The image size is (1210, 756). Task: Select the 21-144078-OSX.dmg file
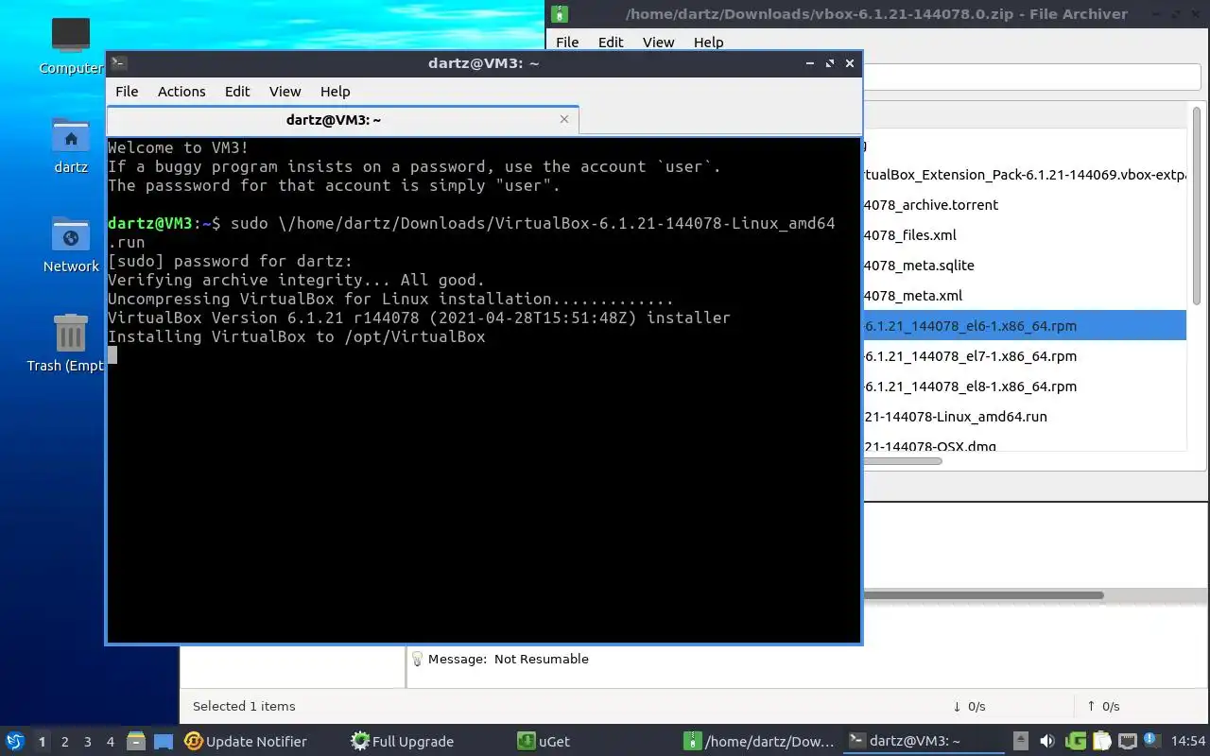(x=1025, y=444)
